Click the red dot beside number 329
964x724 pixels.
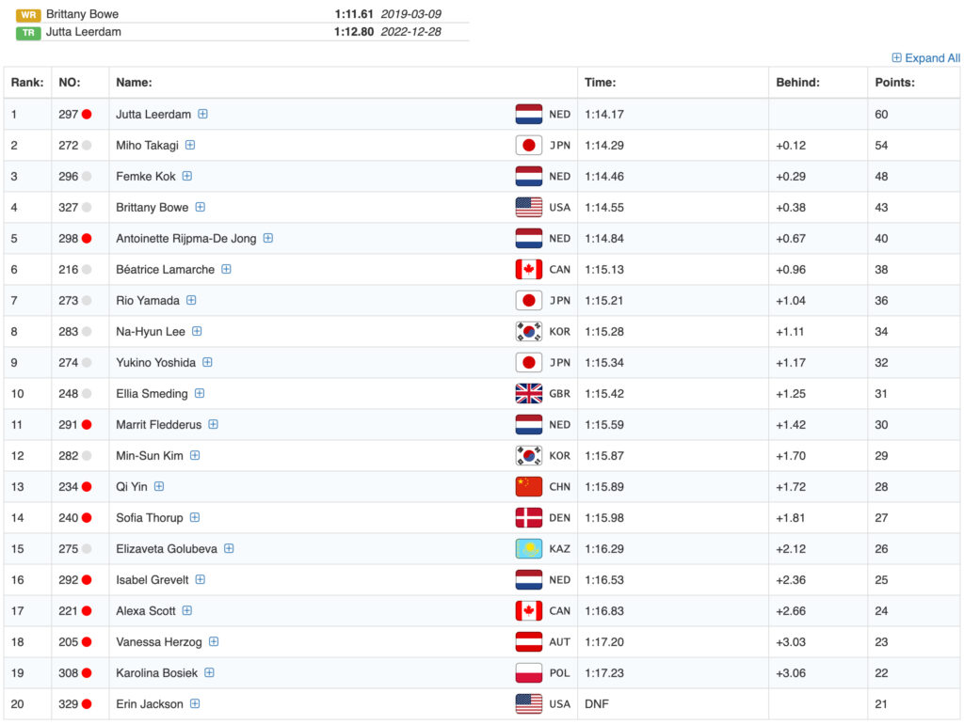pyautogui.click(x=87, y=704)
